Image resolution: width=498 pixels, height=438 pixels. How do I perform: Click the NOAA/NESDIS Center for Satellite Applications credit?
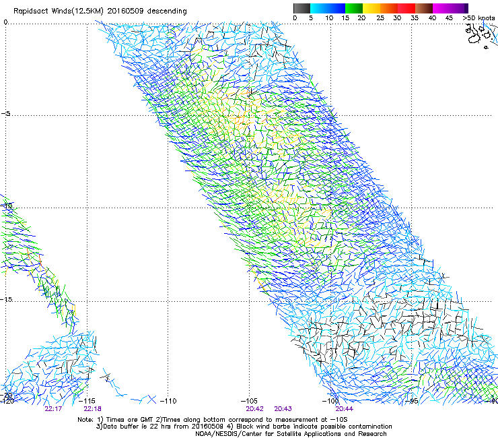tap(291, 434)
